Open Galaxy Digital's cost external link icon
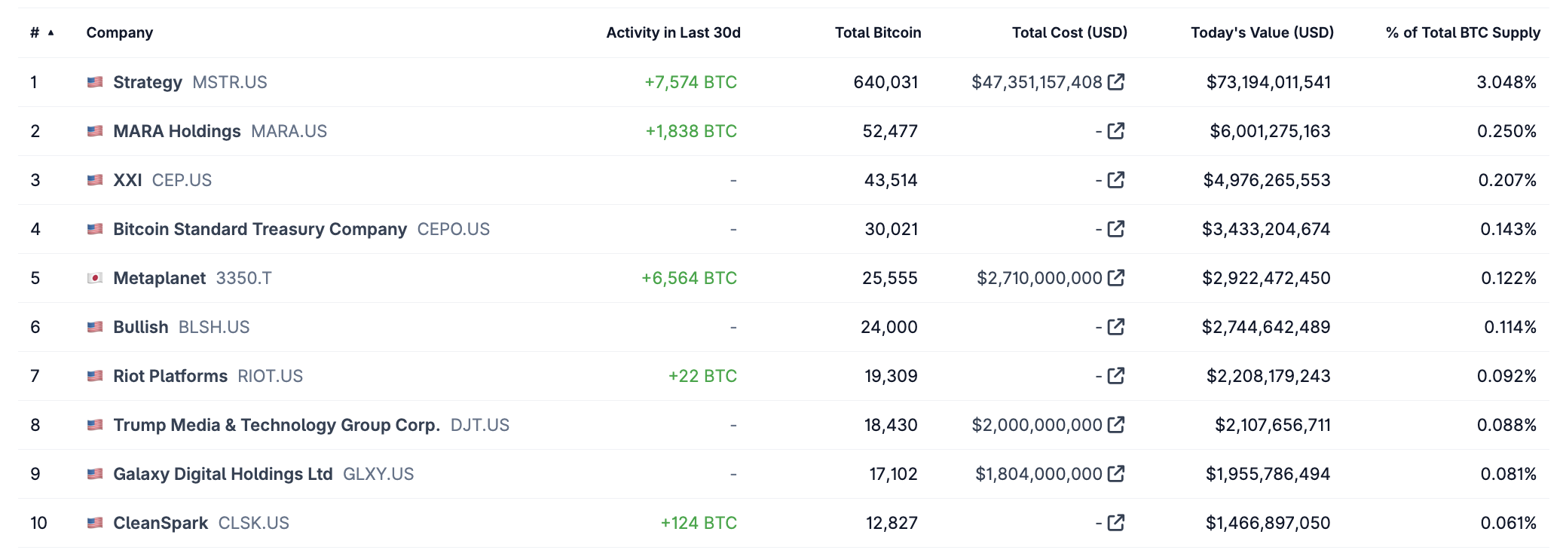The width and height of the screenshot is (1566, 550). click(x=1118, y=474)
